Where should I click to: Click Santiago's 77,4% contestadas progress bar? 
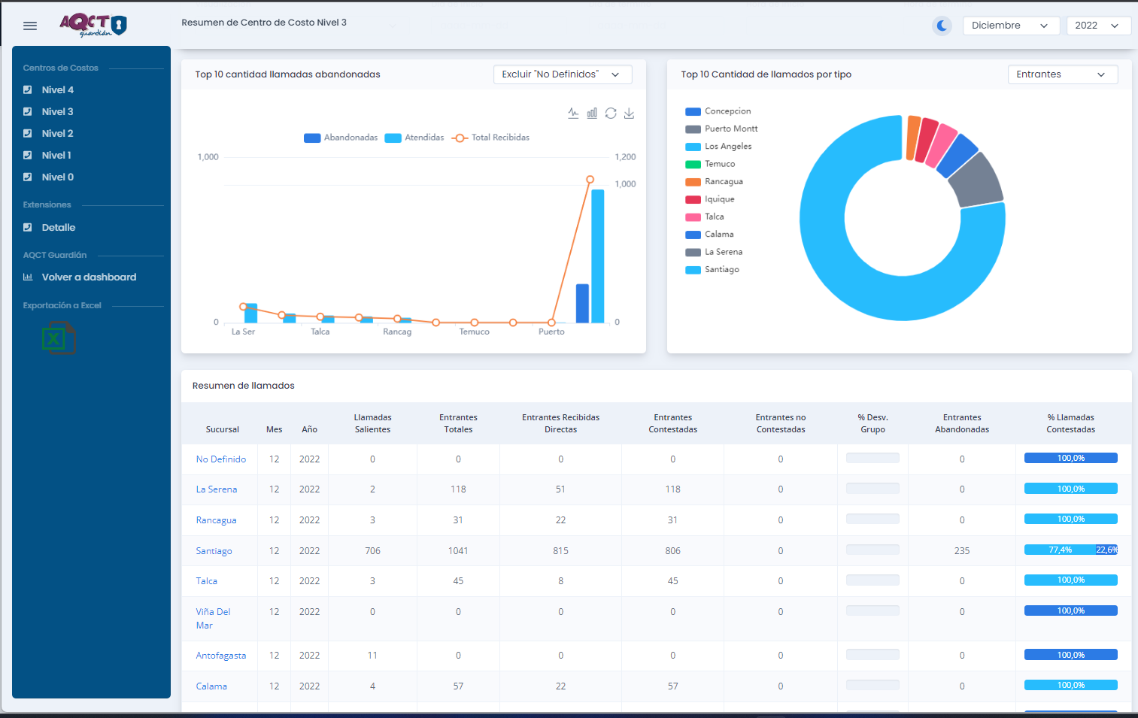(x=1060, y=550)
